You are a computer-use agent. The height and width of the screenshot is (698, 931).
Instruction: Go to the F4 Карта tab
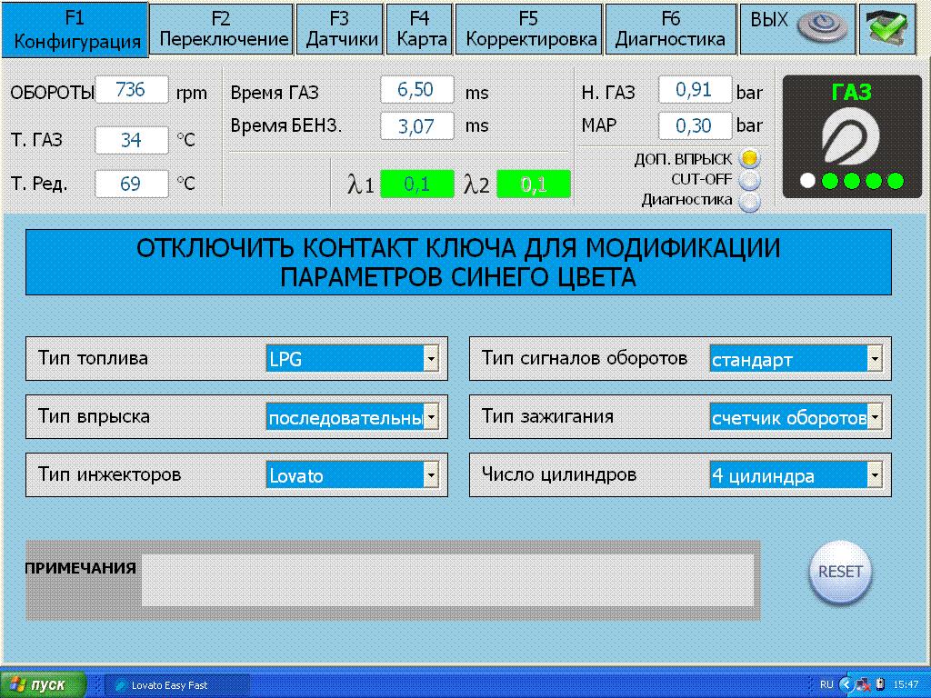point(420,29)
